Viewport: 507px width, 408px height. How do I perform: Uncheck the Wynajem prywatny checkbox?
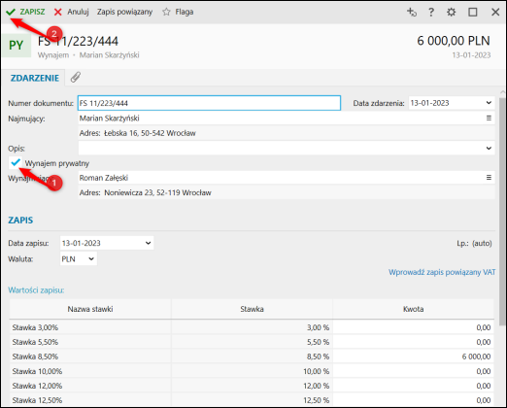[16, 163]
